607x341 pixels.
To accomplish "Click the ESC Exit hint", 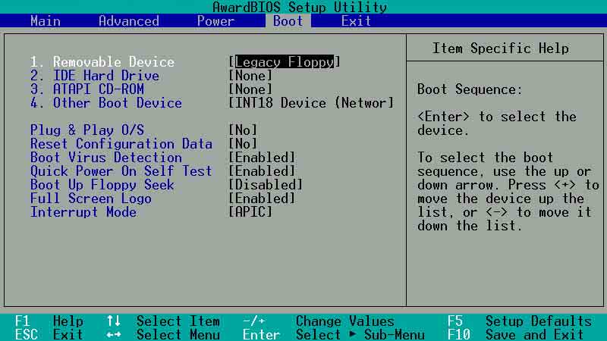I will pos(49,334).
